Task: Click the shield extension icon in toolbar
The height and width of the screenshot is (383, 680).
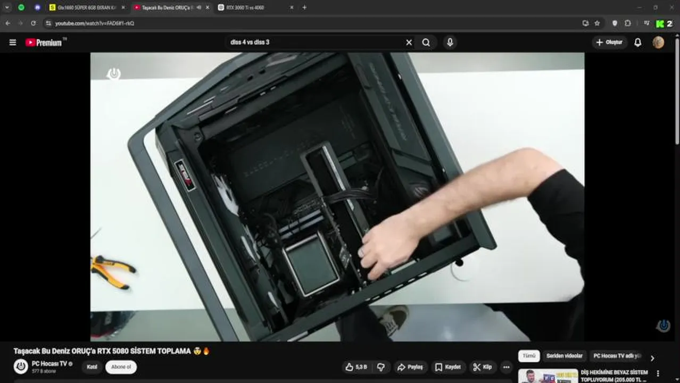Action: (x=615, y=23)
